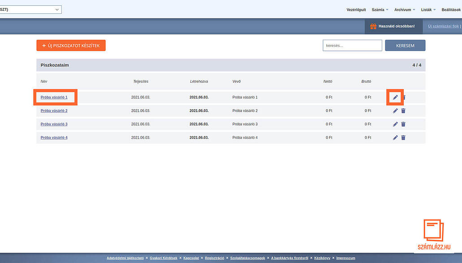
Task: Click the Új piszkozatot készítek button
Action: (x=71, y=46)
